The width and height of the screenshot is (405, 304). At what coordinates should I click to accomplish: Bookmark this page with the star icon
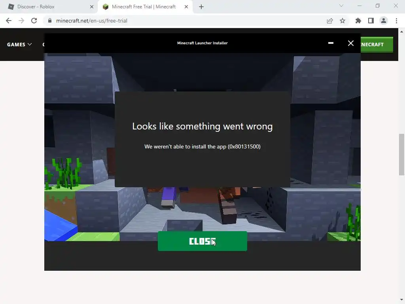click(343, 21)
